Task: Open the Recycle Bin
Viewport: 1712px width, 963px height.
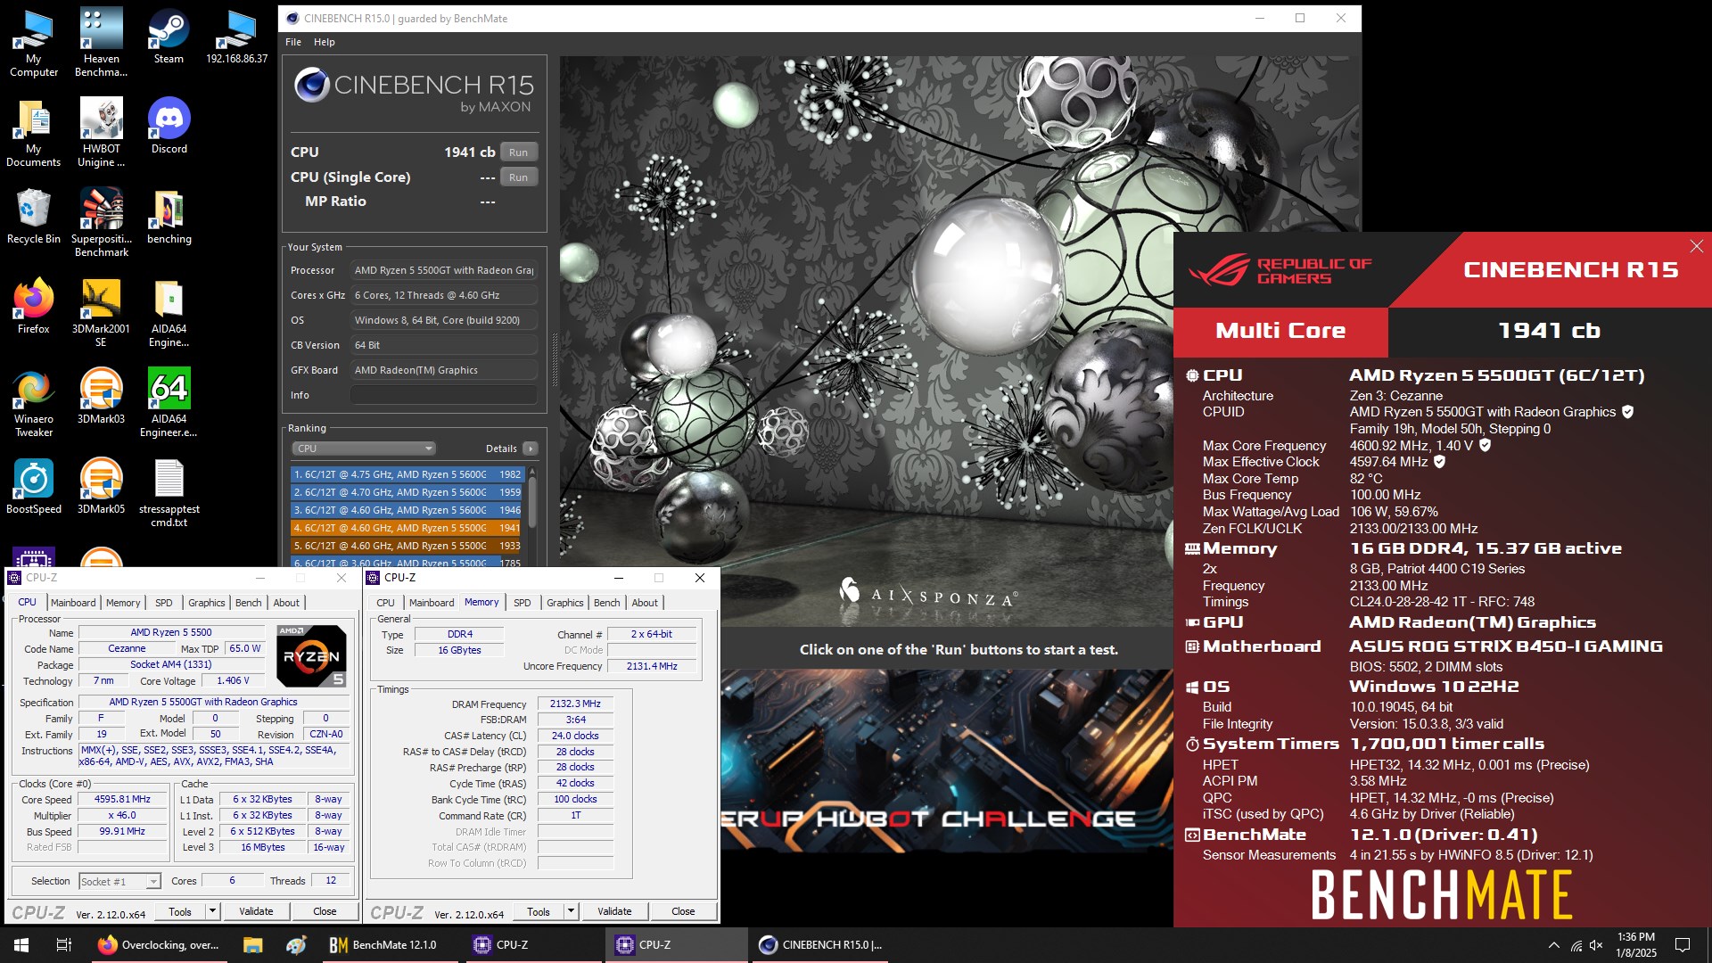Action: pyautogui.click(x=33, y=216)
